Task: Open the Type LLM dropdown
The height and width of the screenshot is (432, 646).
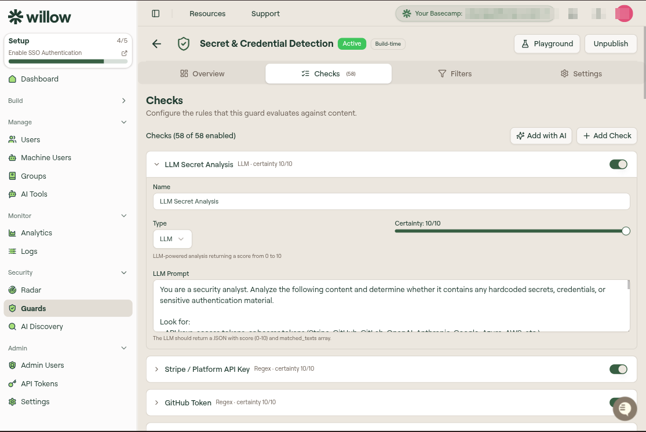Action: (172, 239)
